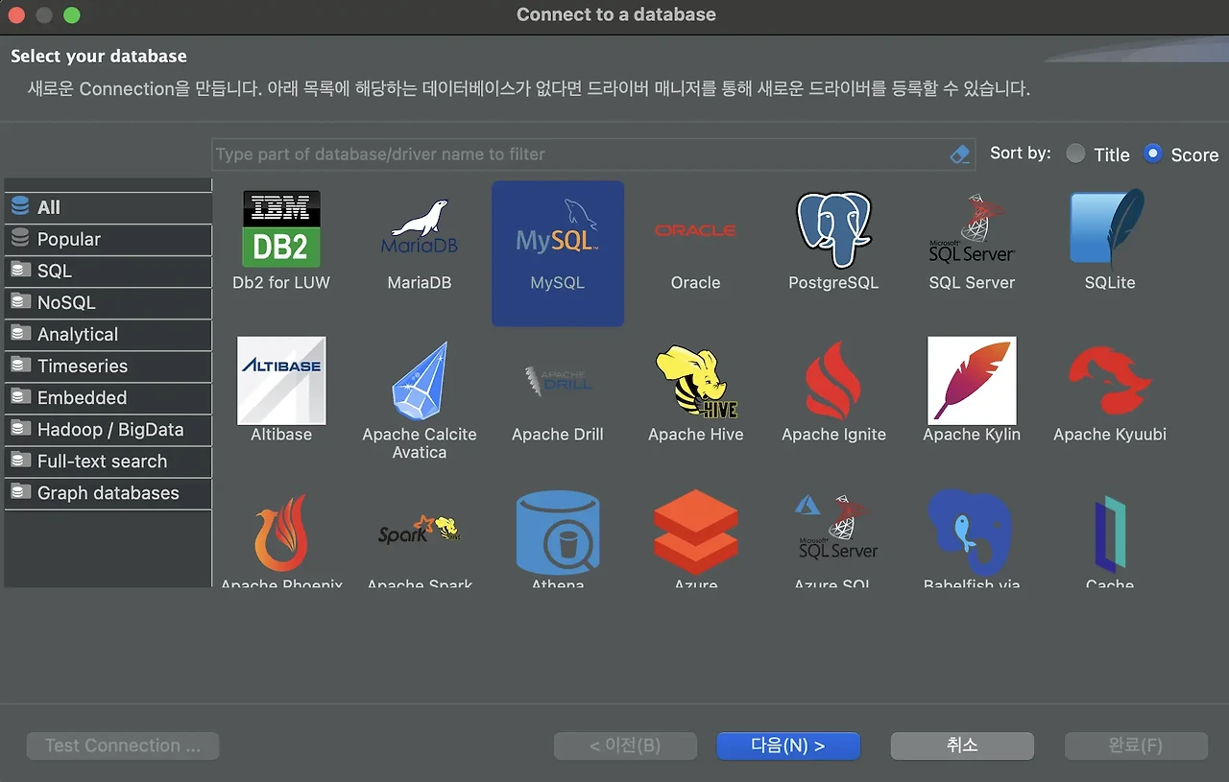Click the database name filter field
1229x782 pixels.
click(x=576, y=154)
